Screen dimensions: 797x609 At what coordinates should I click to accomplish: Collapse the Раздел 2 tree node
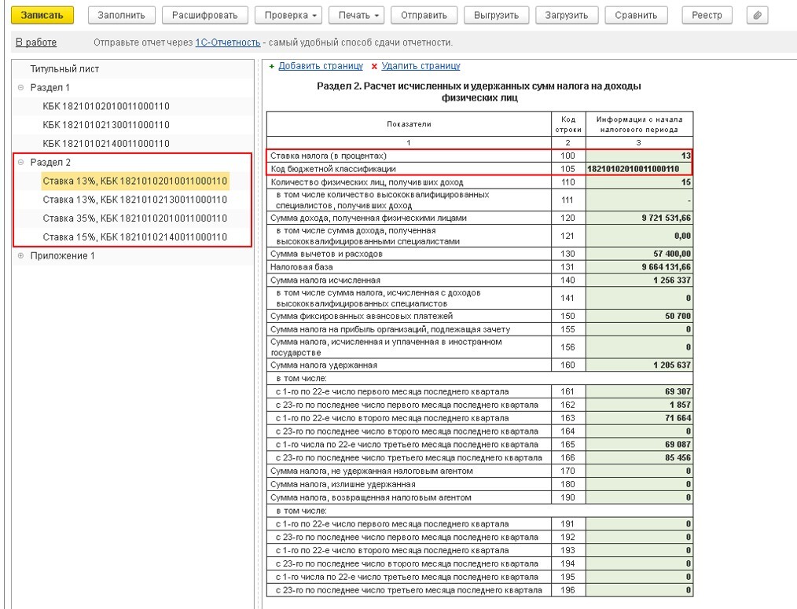click(21, 162)
